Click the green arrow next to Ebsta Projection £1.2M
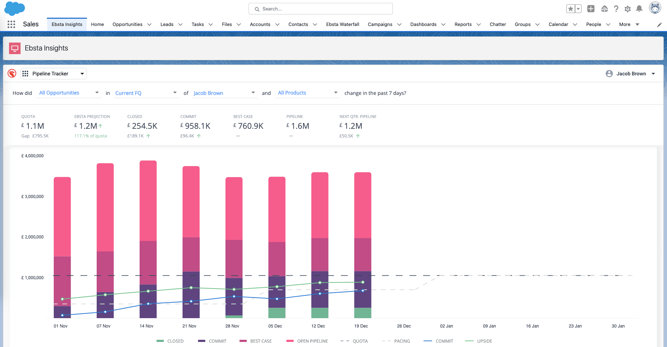 coord(100,126)
